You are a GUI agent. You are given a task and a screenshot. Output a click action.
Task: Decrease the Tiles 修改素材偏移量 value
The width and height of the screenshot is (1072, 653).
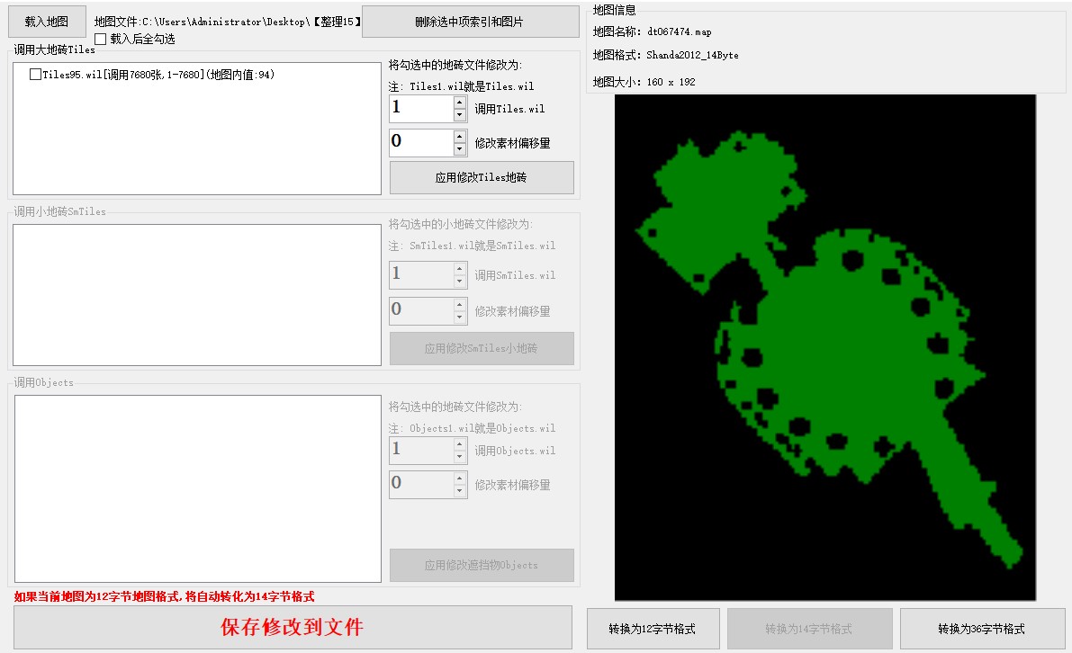click(460, 148)
